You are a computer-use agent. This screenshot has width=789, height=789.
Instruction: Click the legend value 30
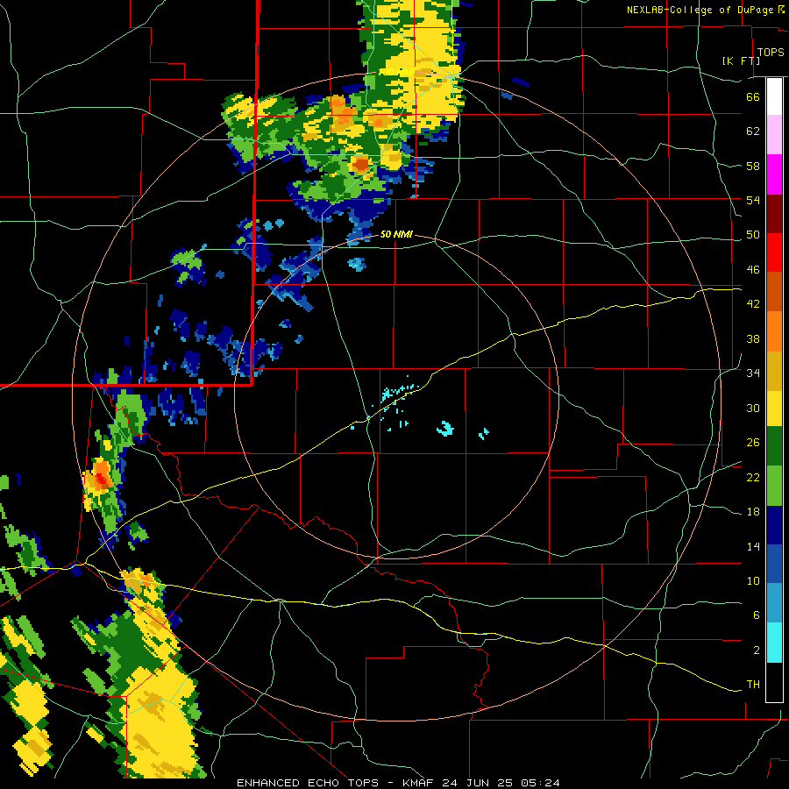pyautogui.click(x=753, y=408)
